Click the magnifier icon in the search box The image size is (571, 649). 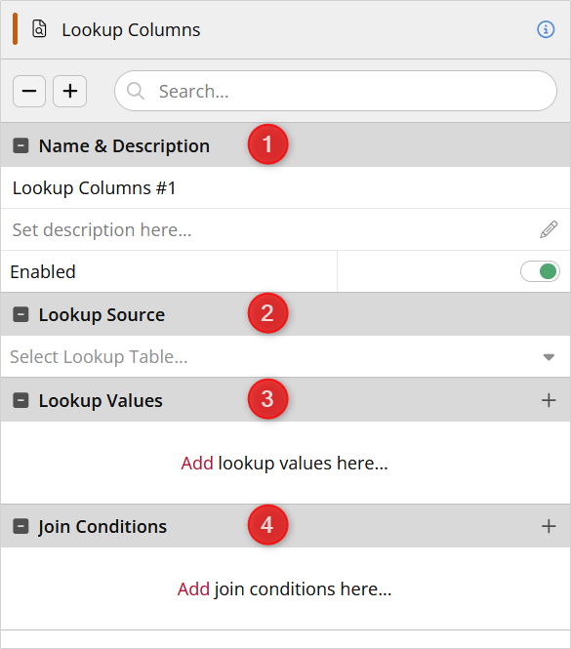pos(136,91)
